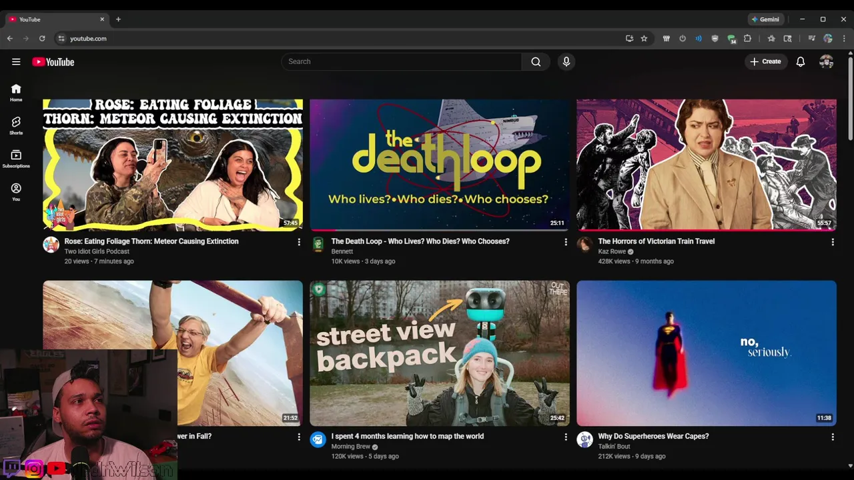The image size is (854, 480).
Task: Reload the page
Action: pyautogui.click(x=42, y=39)
